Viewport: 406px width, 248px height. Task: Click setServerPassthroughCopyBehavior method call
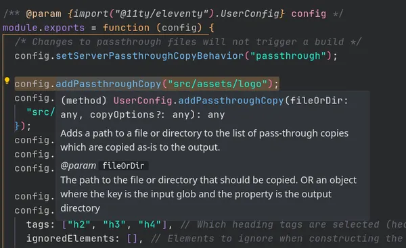point(150,55)
